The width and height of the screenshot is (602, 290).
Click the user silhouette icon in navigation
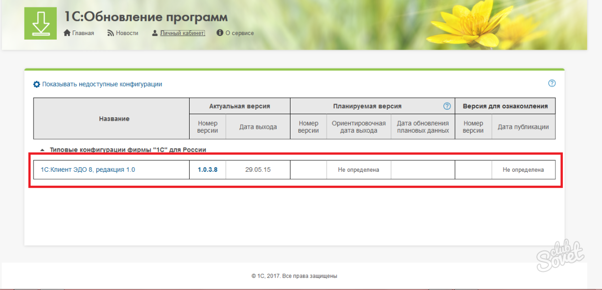[155, 33]
